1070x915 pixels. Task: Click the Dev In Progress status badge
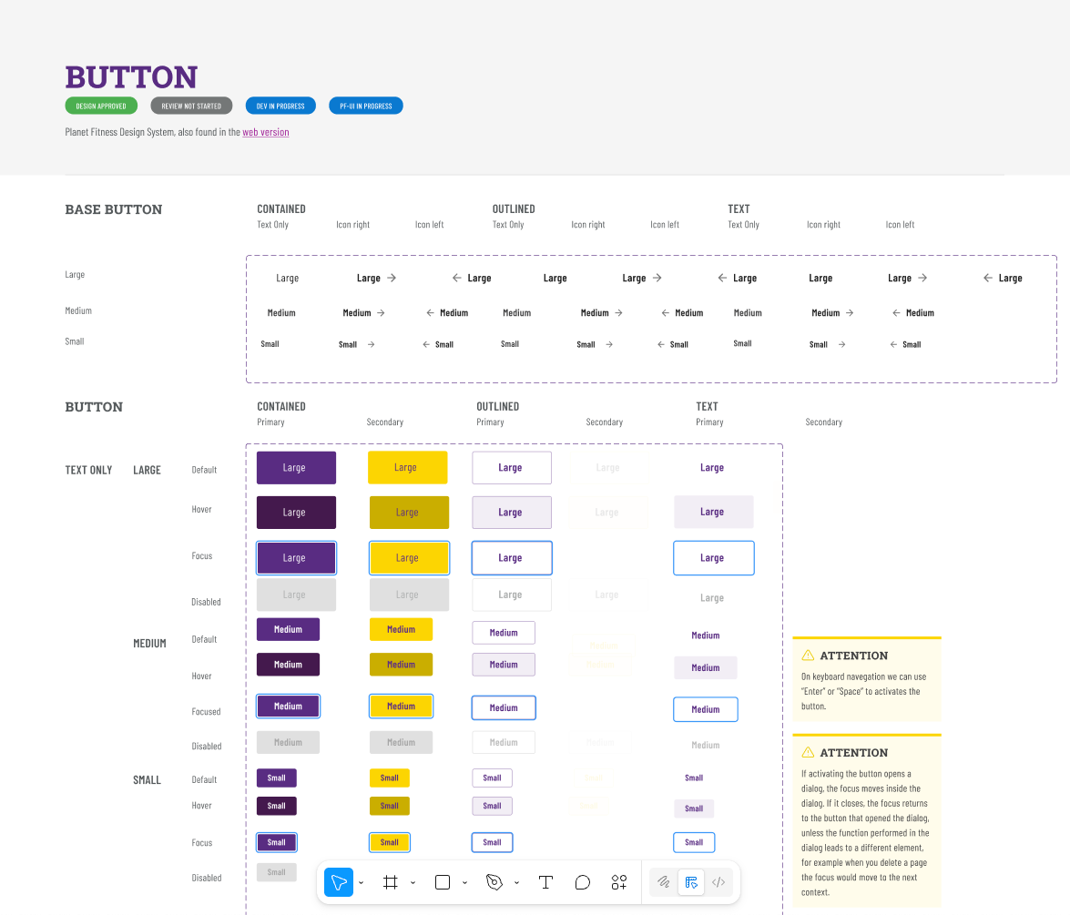point(280,106)
